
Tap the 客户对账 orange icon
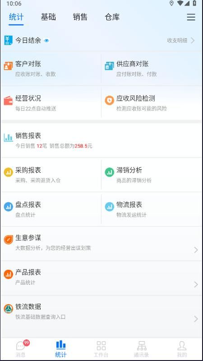pyautogui.click(x=8, y=66)
